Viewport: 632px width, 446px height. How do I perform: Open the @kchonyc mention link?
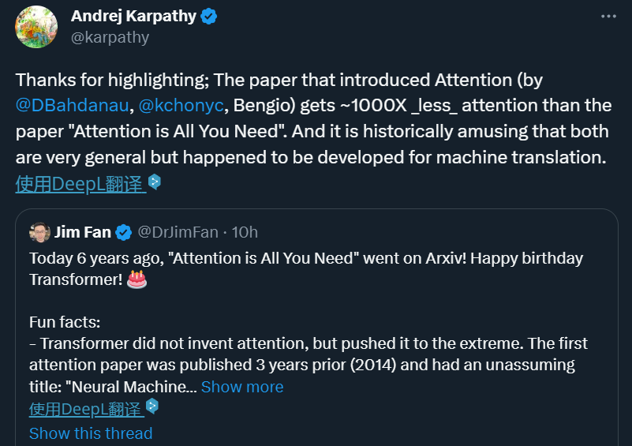coord(178,105)
